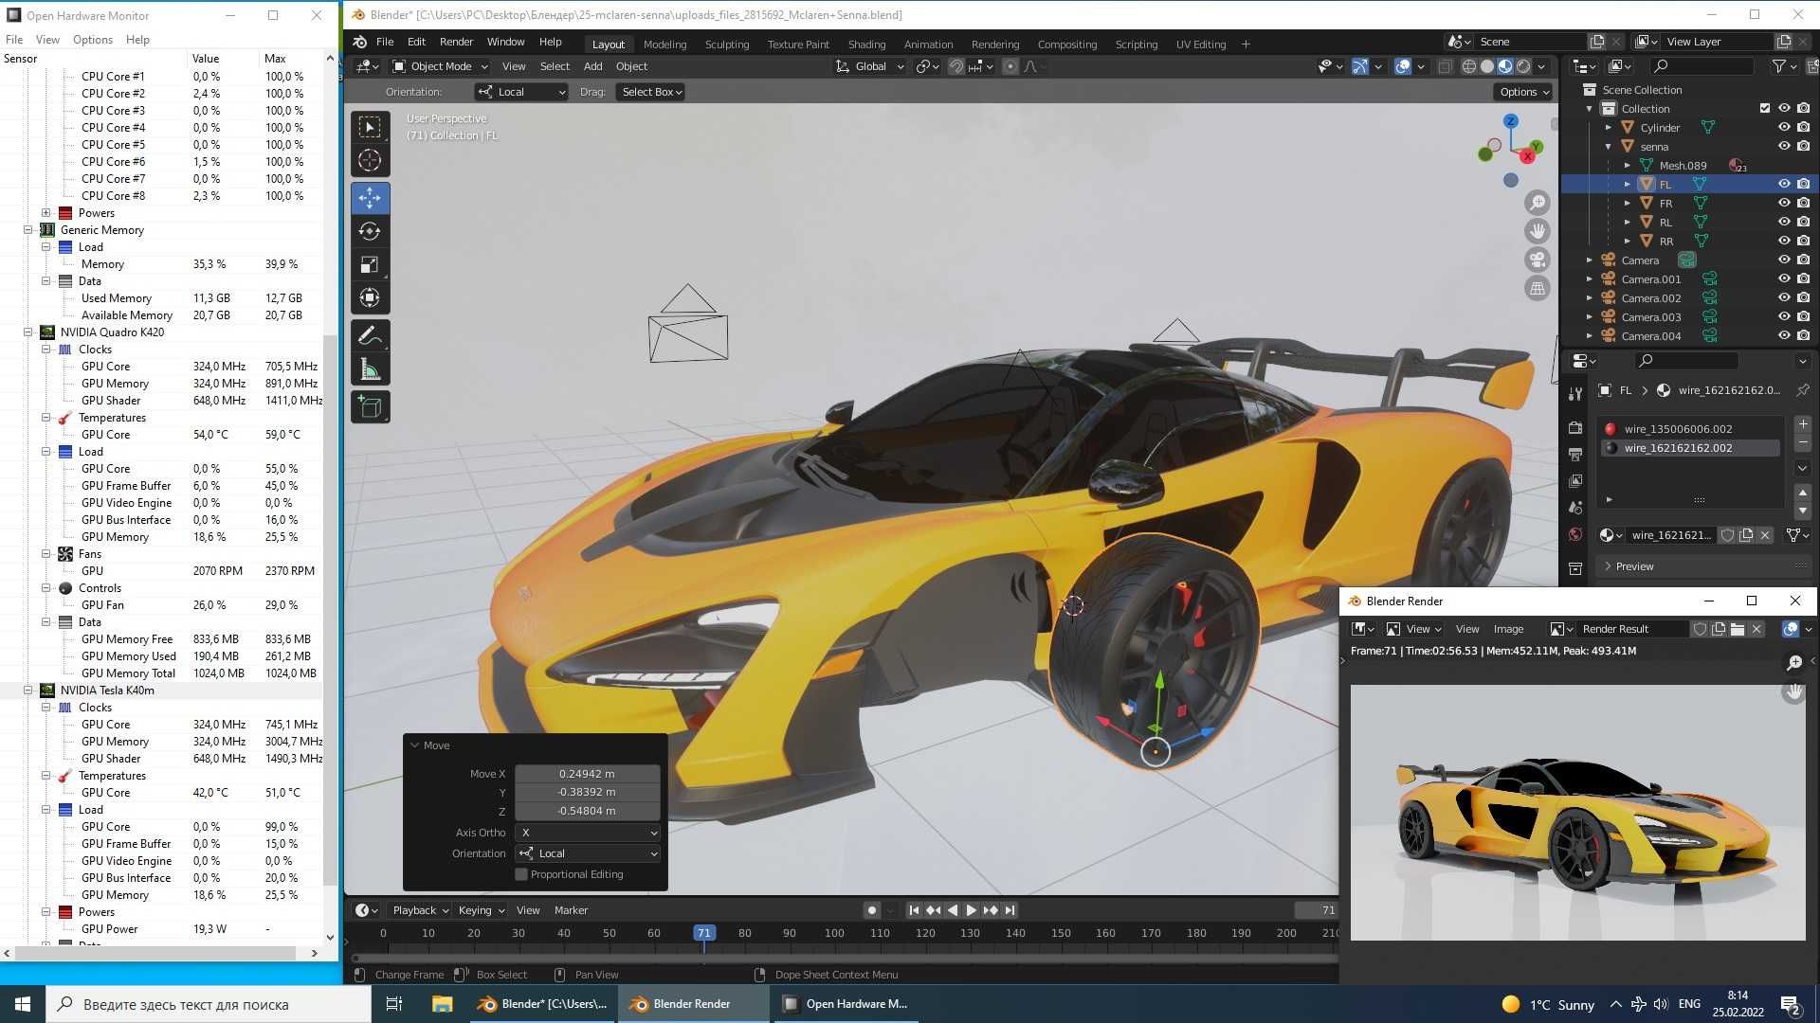Click the viewport zoom magnifier icon
This screenshot has width=1820, height=1023.
tap(1538, 203)
